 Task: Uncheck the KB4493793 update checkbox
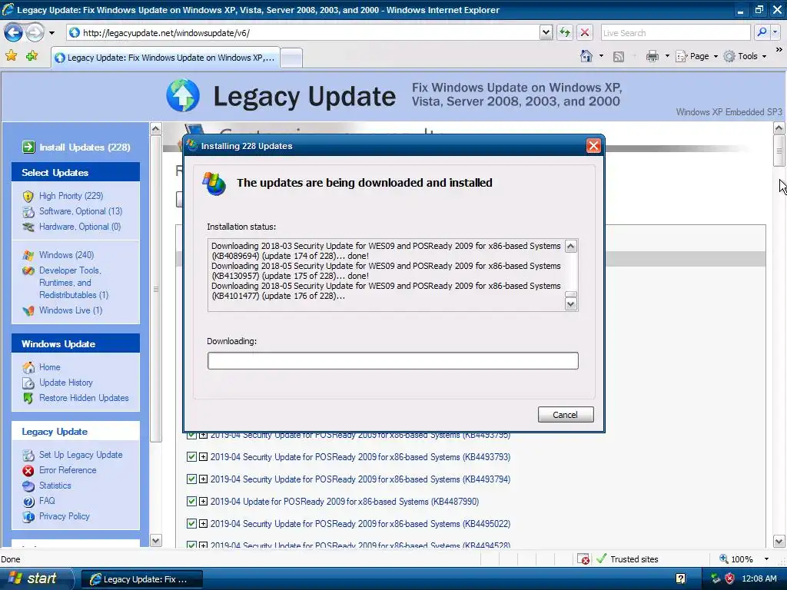[191, 457]
